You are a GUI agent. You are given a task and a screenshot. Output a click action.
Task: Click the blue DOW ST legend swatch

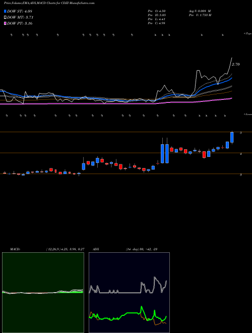5,11
